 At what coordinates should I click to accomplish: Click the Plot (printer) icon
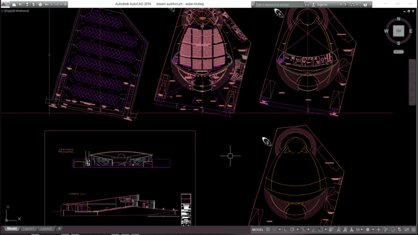click(x=40, y=5)
